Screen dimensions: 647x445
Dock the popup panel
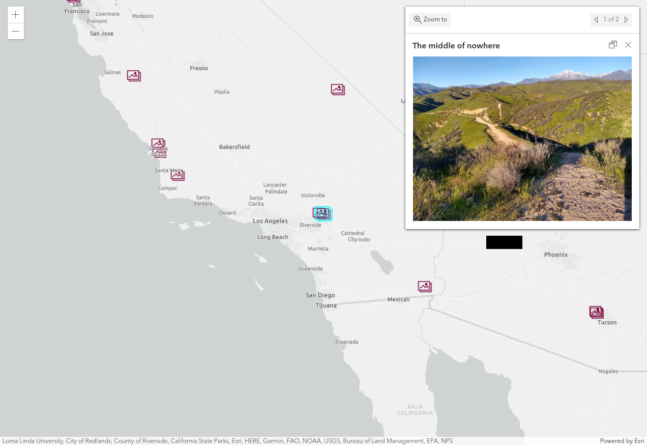coord(613,45)
